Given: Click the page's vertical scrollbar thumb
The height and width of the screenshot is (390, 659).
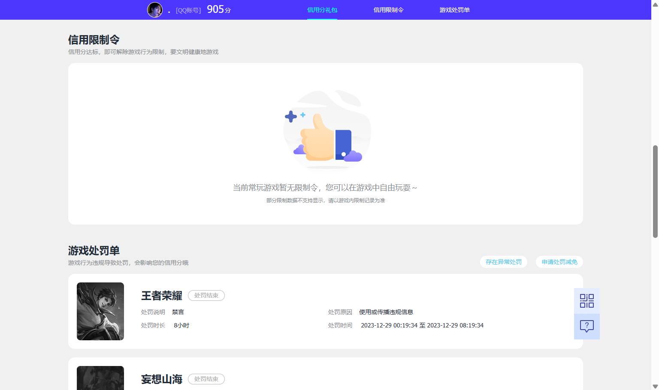Looking at the screenshot, I should [655, 191].
